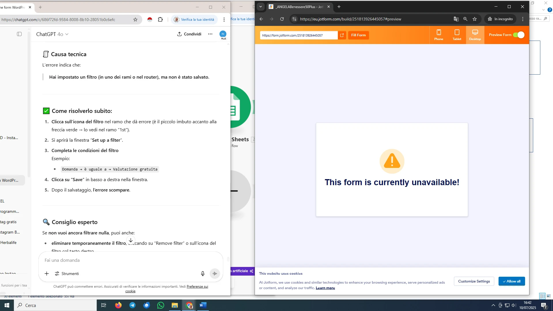Switch to the _ANGELABenessere50Plus tab

coord(297,6)
